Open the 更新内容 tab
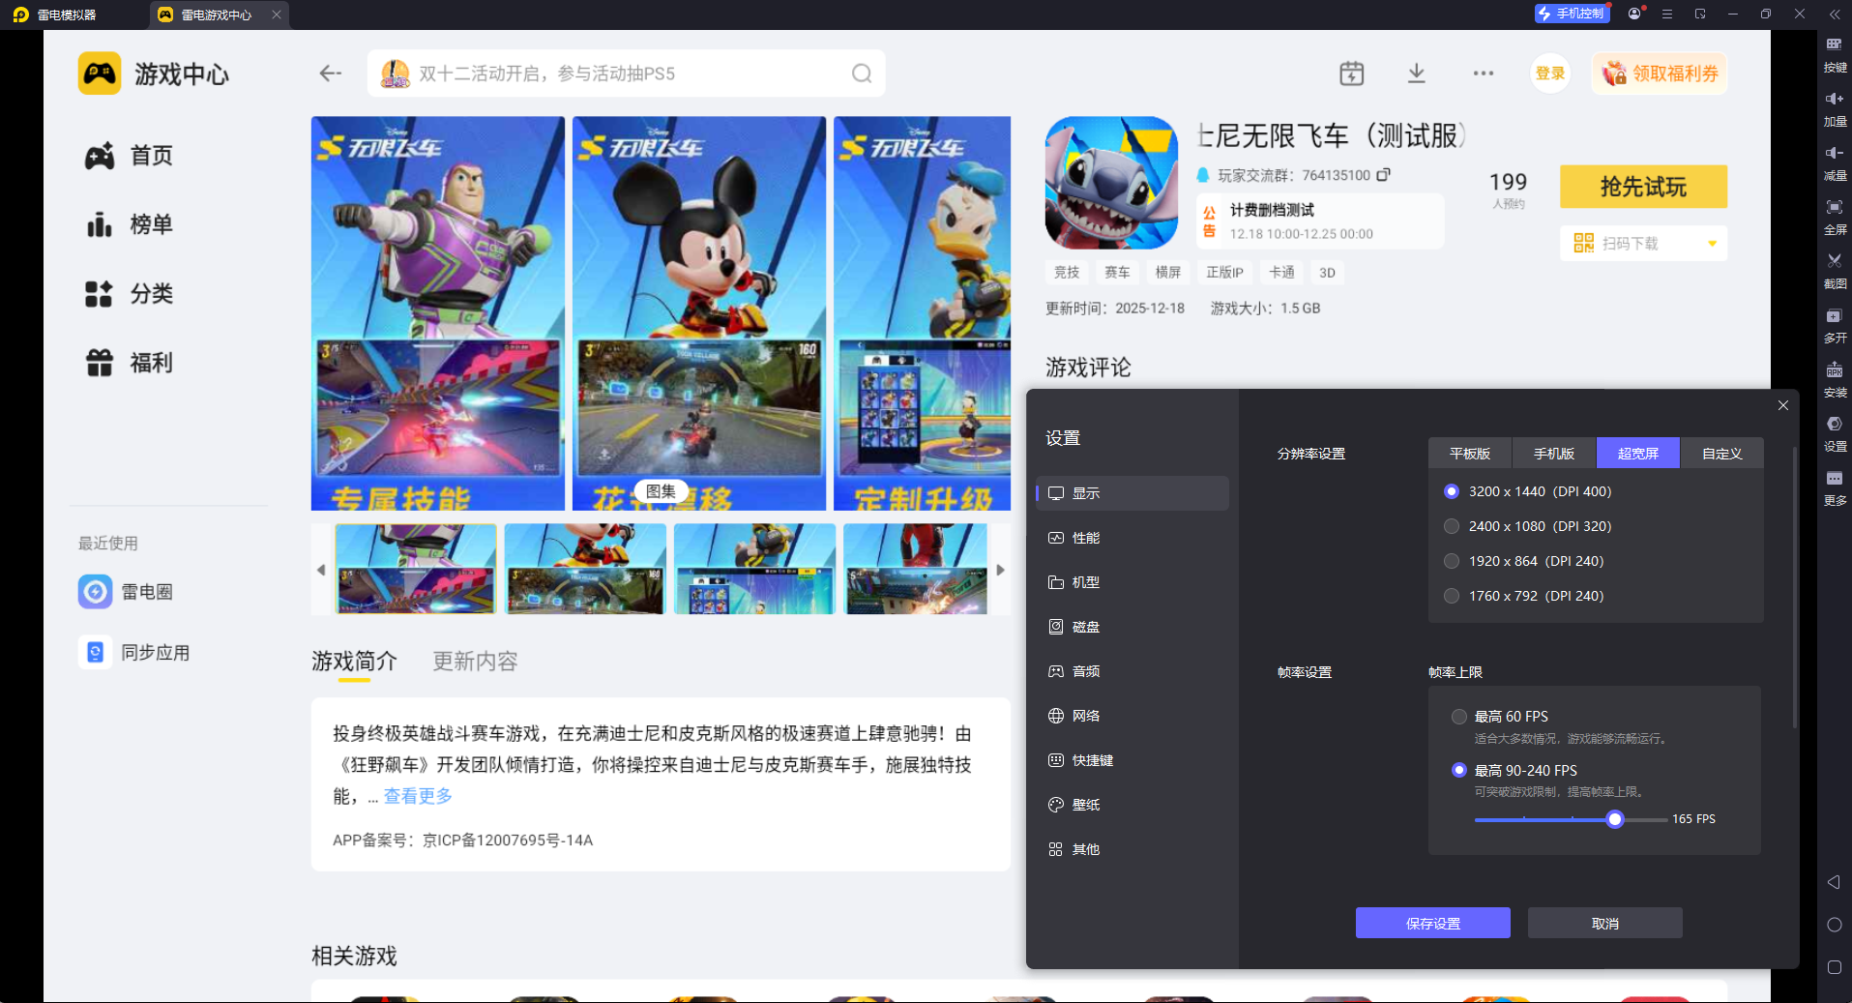The height and width of the screenshot is (1003, 1852). point(475,661)
